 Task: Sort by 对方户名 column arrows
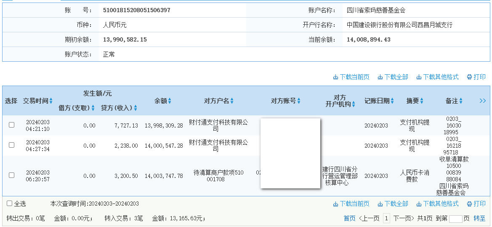pos(232,101)
